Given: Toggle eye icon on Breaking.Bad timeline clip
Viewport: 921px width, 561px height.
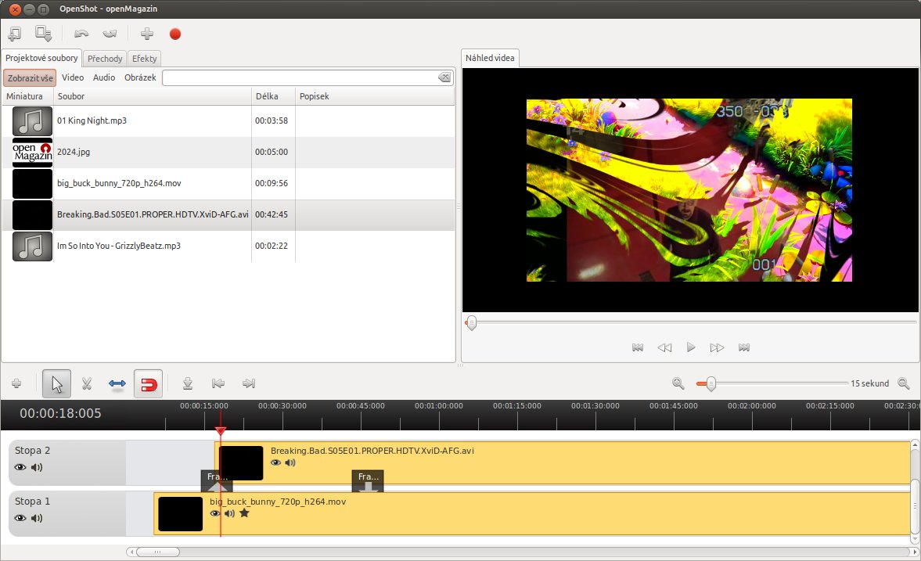Looking at the screenshot, I should tap(276, 463).
